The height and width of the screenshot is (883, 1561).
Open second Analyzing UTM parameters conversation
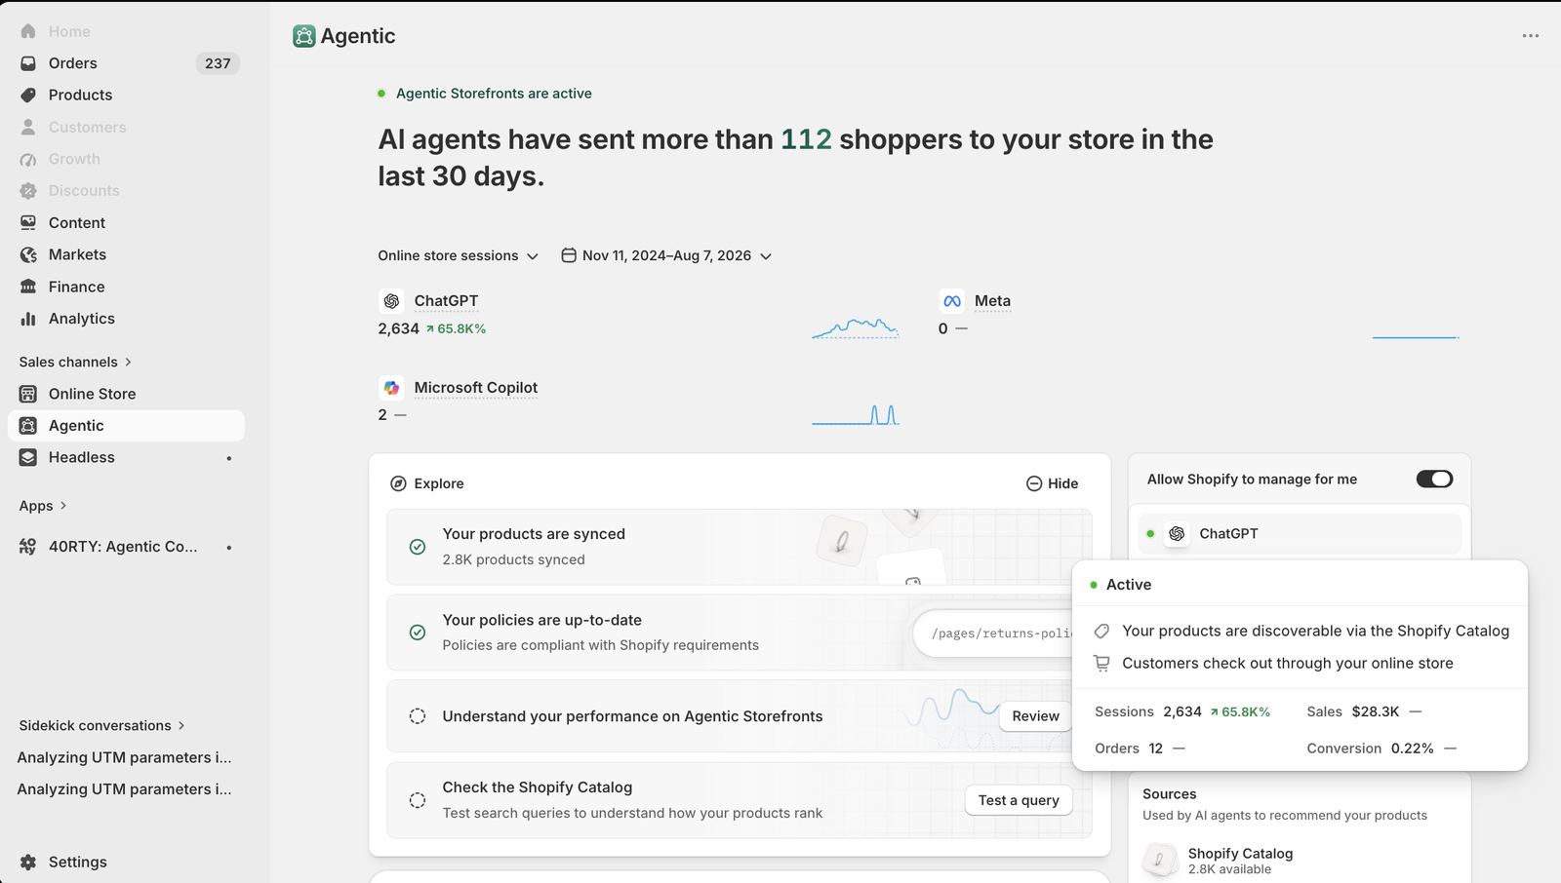[125, 789]
